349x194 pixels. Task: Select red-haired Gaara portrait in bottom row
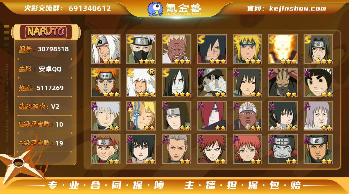coord(212,149)
